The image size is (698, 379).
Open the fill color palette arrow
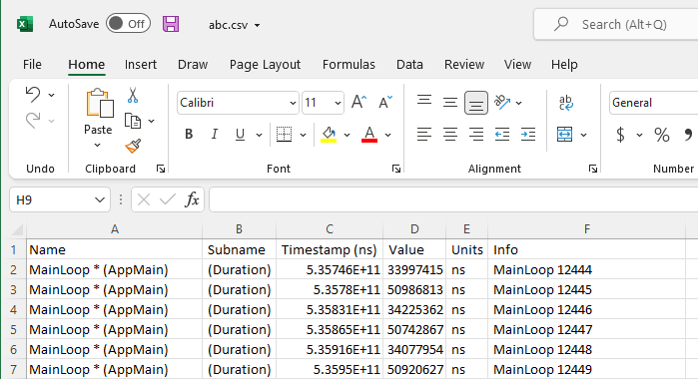[347, 135]
